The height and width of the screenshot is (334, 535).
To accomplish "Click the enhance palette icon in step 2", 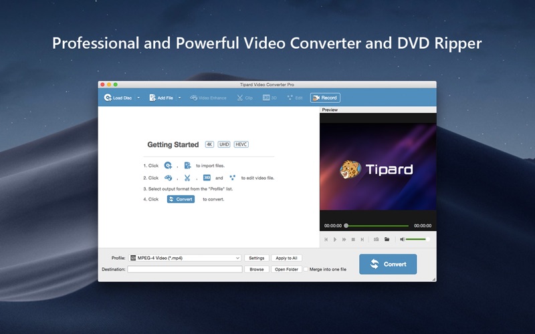I will (x=169, y=178).
